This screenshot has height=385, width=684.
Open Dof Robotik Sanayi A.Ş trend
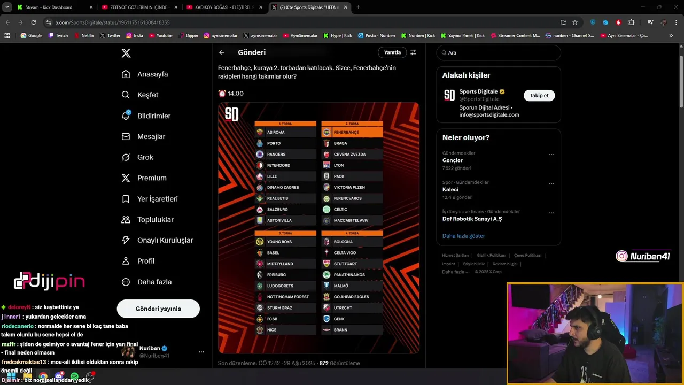tap(472, 219)
